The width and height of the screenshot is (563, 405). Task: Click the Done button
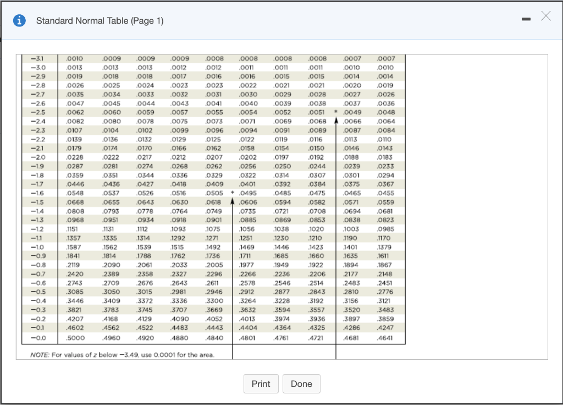pos(301,384)
